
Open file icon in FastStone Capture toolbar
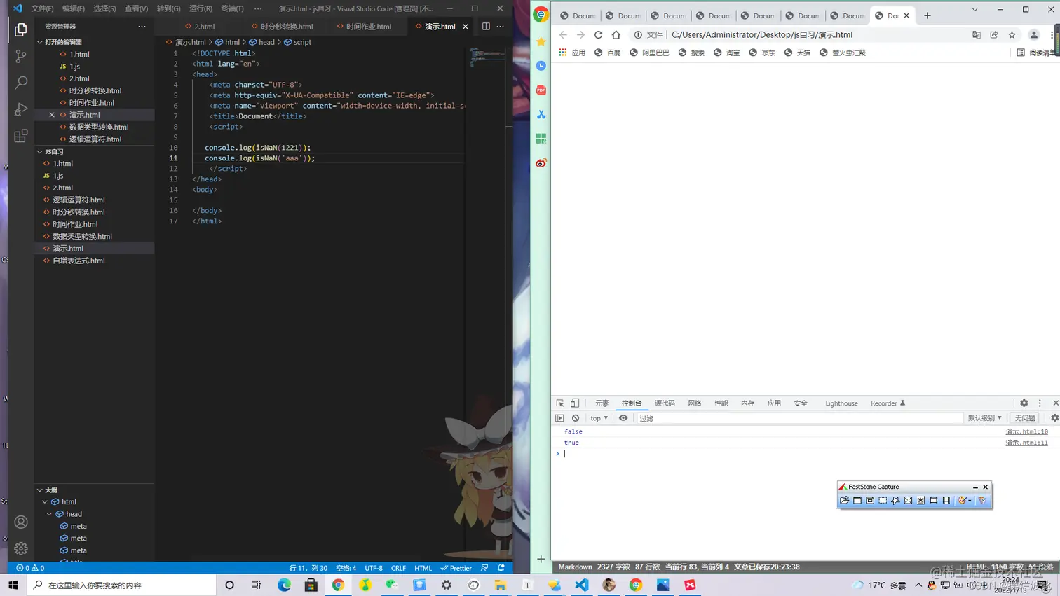tap(845, 500)
